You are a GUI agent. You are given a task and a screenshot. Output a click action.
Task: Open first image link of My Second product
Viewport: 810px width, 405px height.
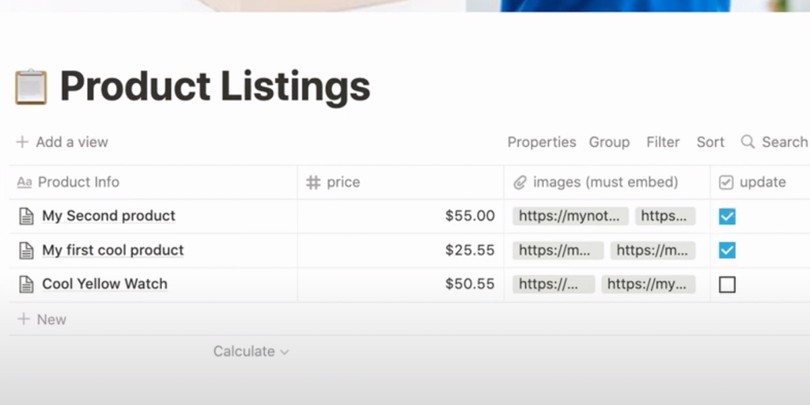[x=570, y=217]
